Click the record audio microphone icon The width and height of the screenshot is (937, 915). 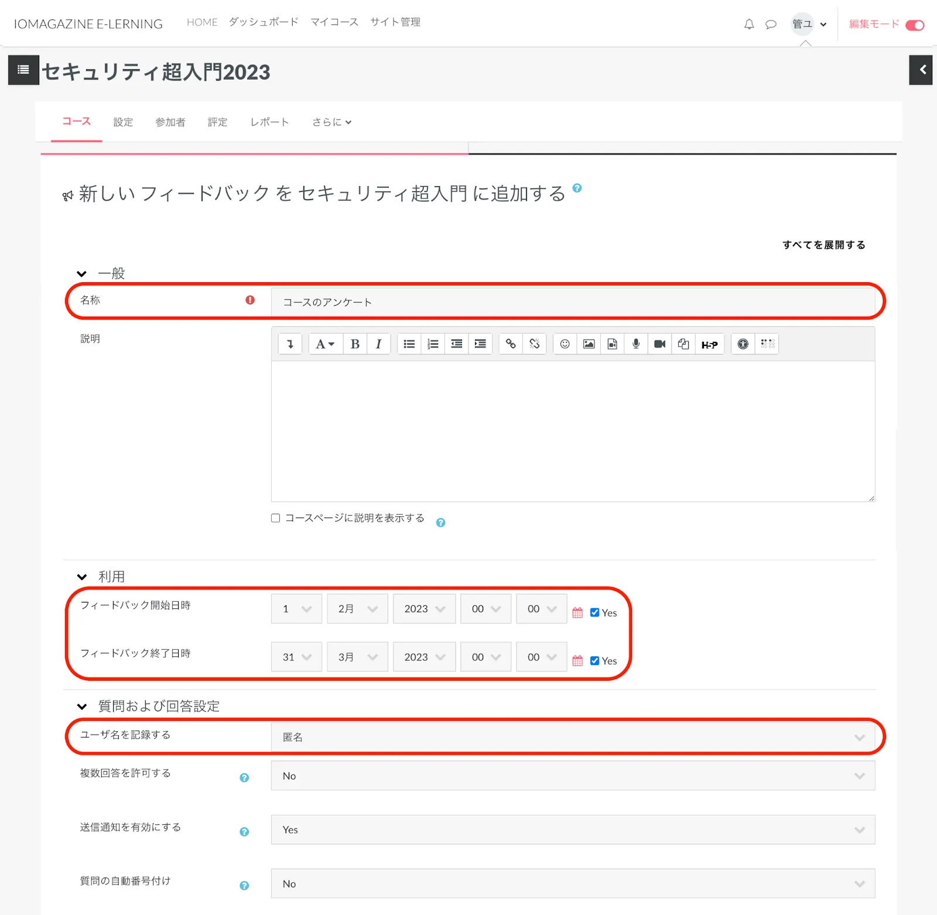click(636, 344)
